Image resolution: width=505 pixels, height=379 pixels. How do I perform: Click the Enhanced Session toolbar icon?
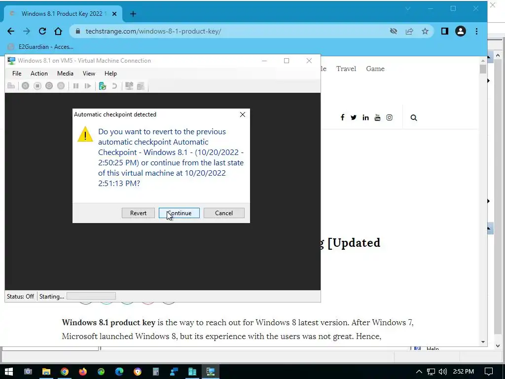[x=129, y=86]
